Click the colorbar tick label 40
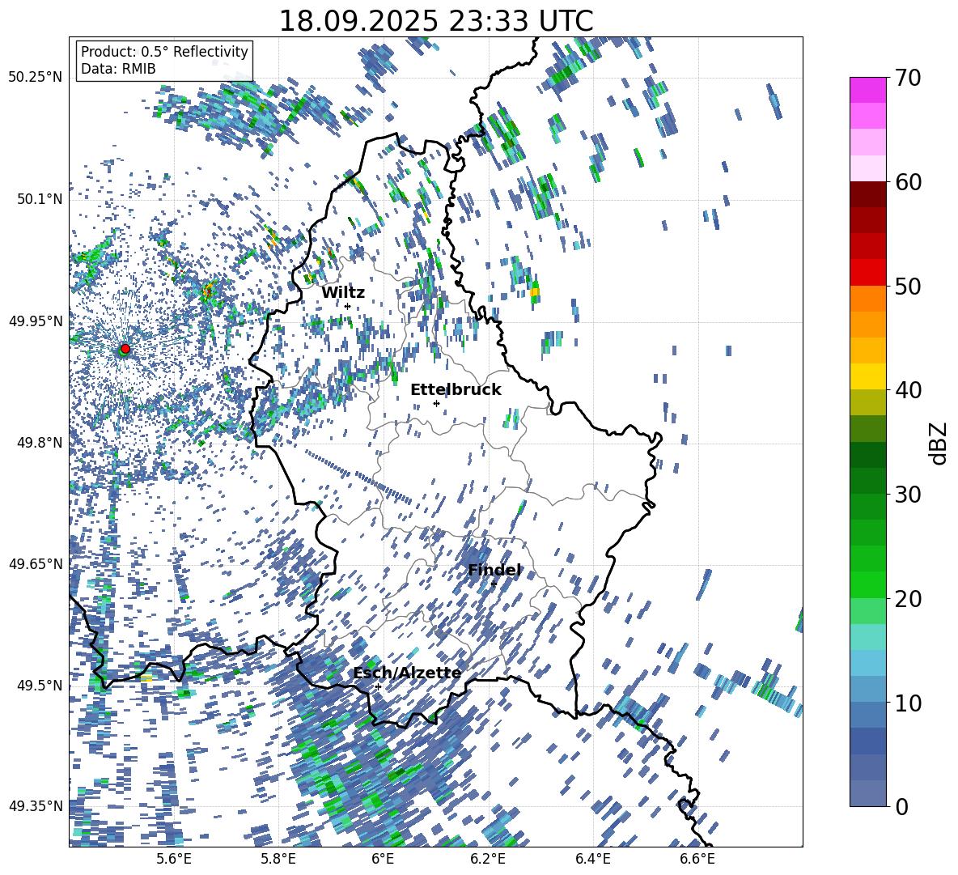The height and width of the screenshot is (875, 958). [x=908, y=390]
